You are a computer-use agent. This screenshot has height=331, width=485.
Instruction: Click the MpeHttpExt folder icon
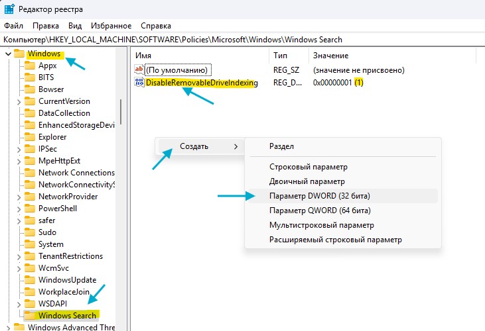pyautogui.click(x=30, y=161)
